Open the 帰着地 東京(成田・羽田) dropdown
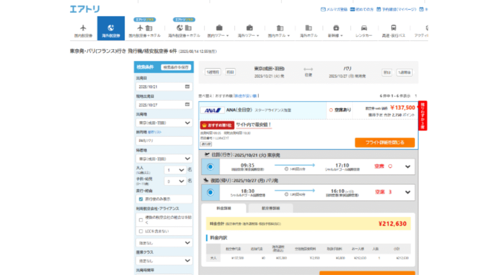The width and height of the screenshot is (490, 275). [x=164, y=159]
